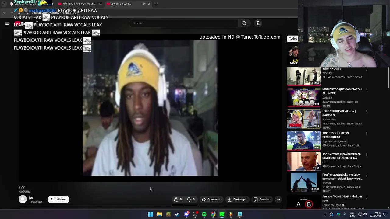
Task: Open OBS Studio from the taskbar
Action: [195, 214]
